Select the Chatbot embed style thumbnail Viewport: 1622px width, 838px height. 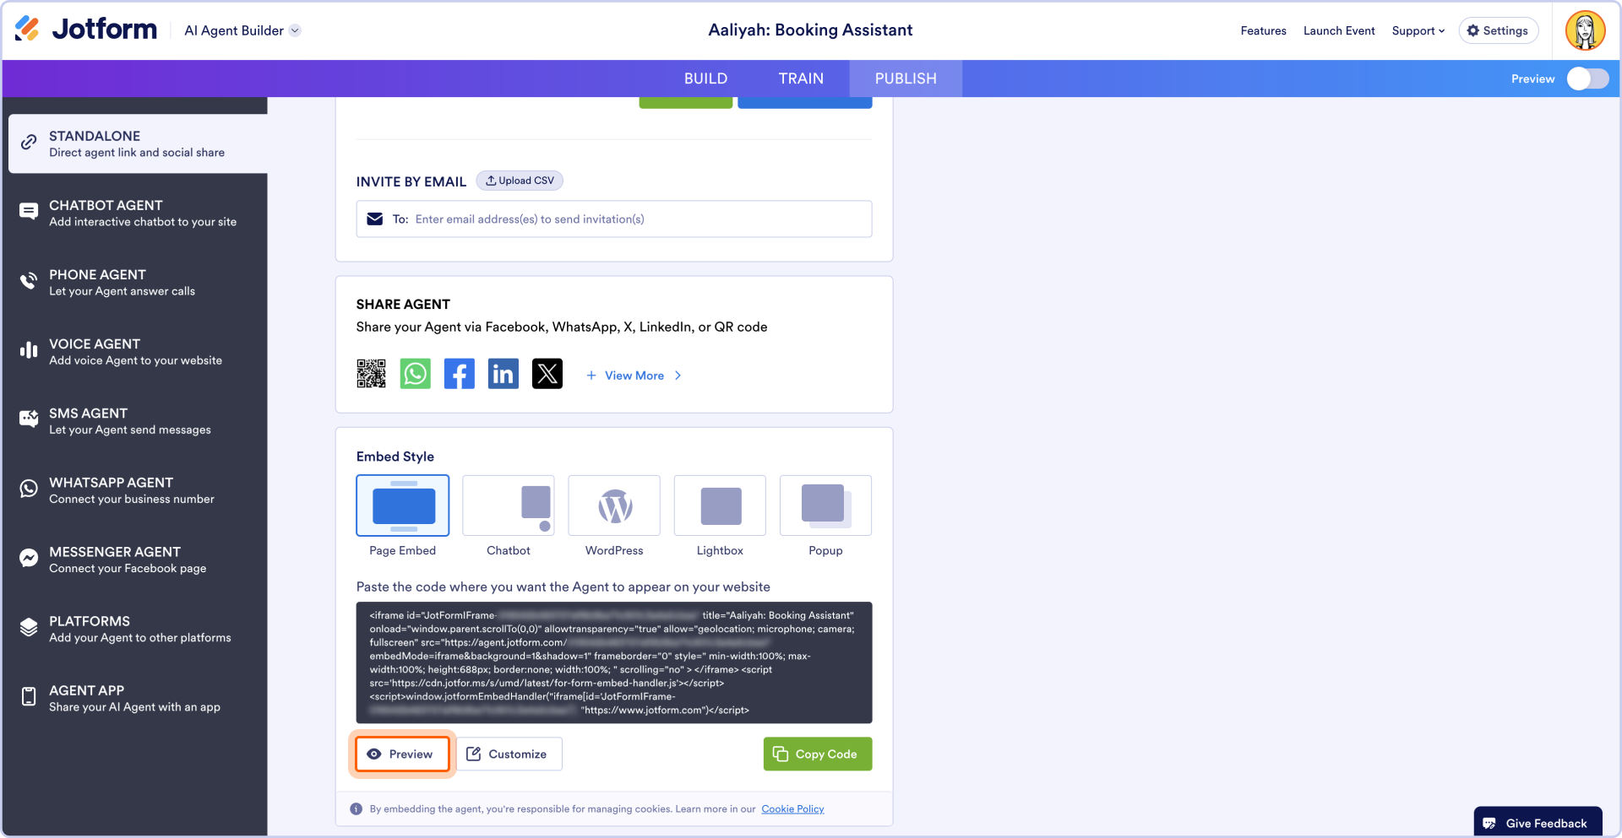click(509, 506)
